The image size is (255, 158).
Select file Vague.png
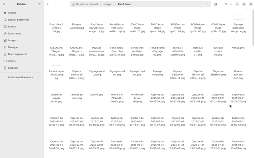pyautogui.click(x=238, y=48)
